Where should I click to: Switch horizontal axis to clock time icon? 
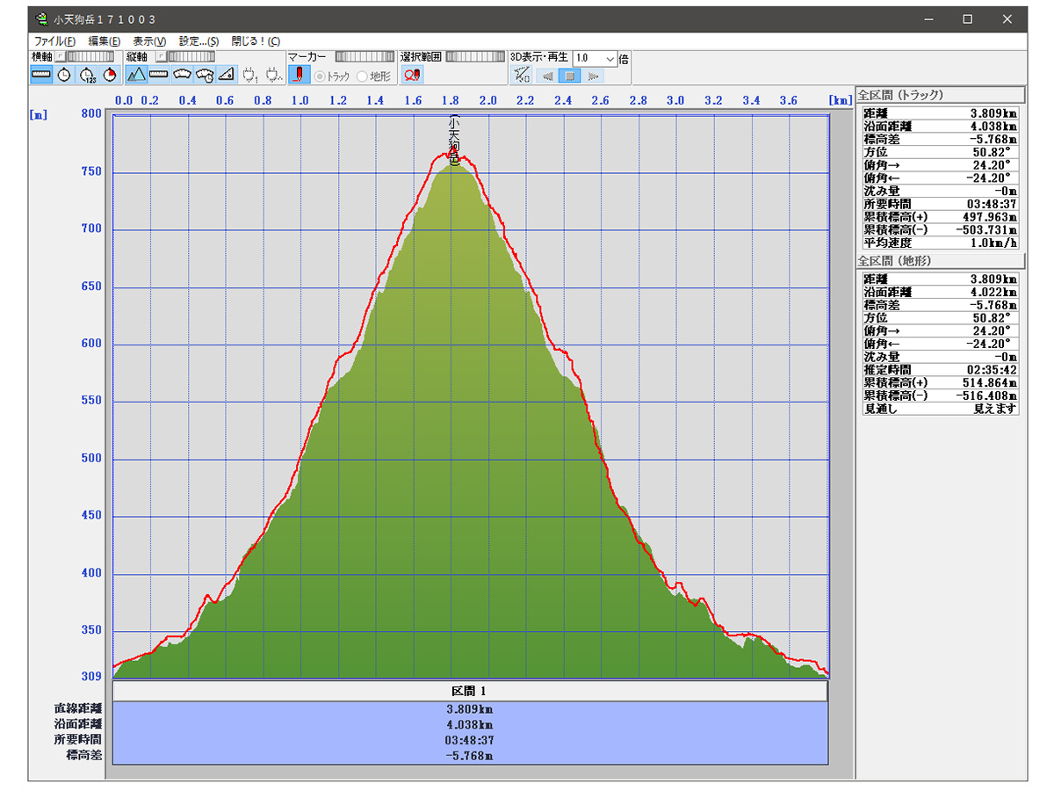point(64,76)
